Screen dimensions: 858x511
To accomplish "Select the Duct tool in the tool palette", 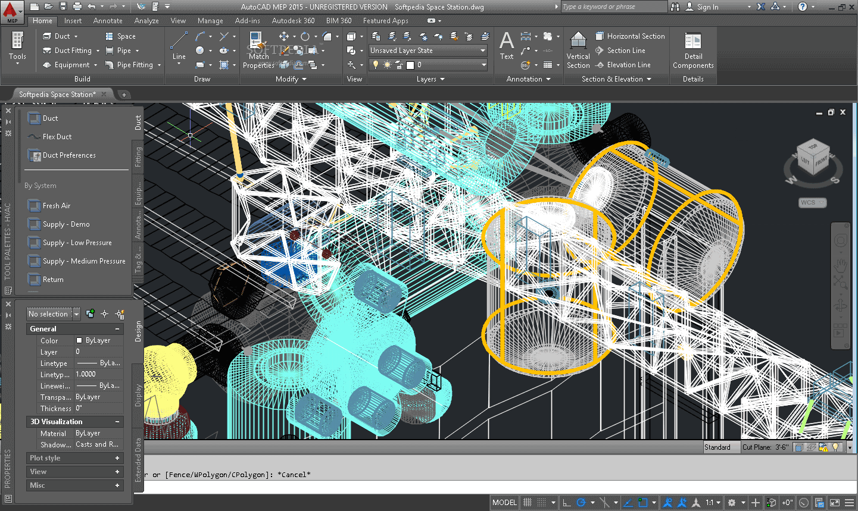I will click(51, 118).
